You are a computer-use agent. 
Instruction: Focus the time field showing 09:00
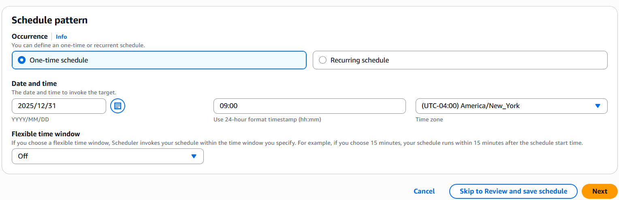click(x=309, y=106)
